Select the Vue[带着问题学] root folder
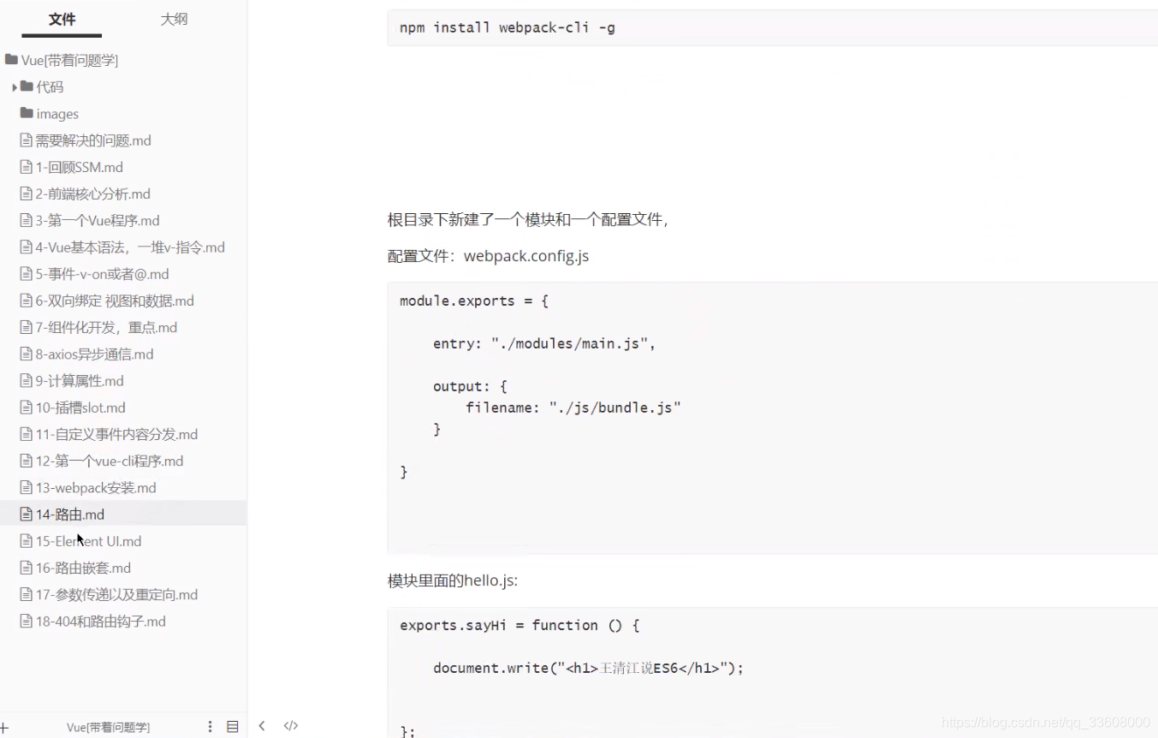The width and height of the screenshot is (1158, 738). [x=69, y=60]
